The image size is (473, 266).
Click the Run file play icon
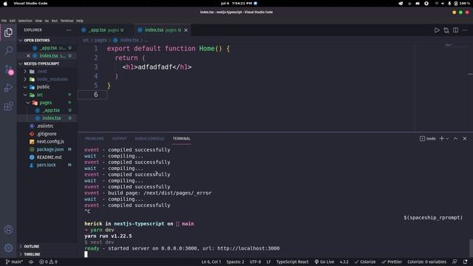437,30
